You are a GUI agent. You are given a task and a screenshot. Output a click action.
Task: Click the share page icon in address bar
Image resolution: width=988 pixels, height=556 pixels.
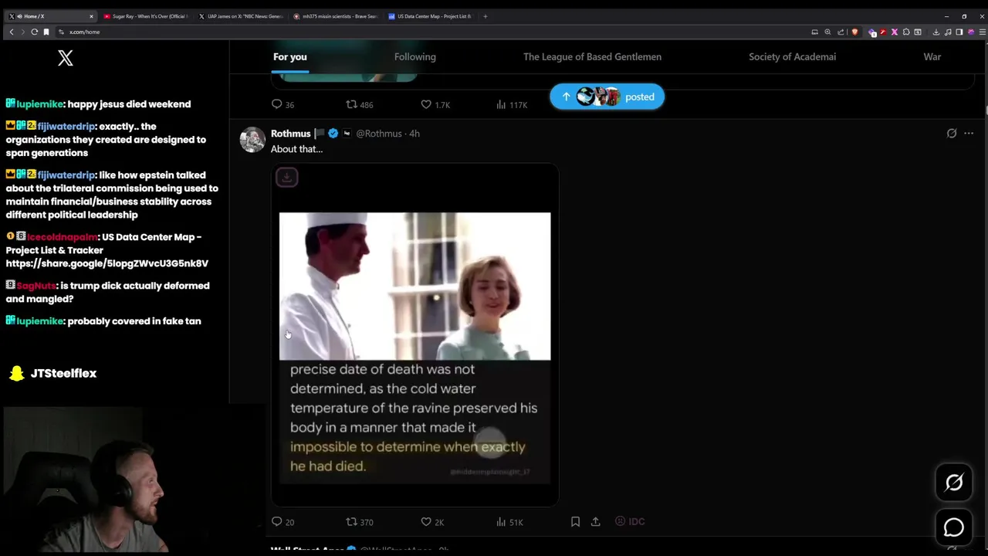[841, 32]
